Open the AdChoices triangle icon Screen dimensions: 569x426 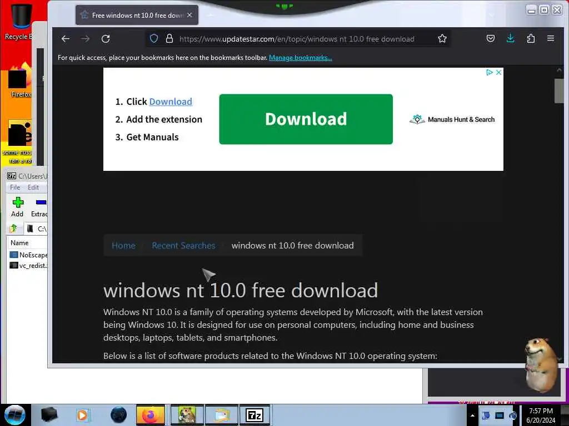(489, 73)
